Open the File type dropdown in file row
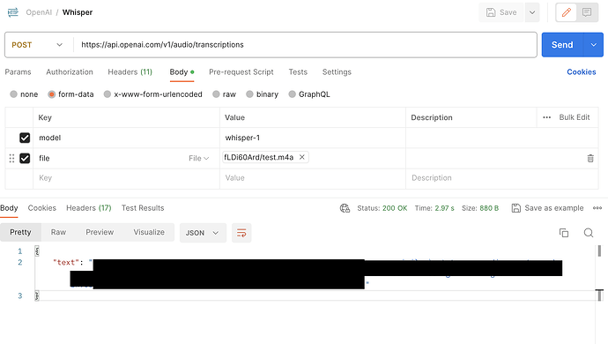The width and height of the screenshot is (608, 344). tap(199, 159)
